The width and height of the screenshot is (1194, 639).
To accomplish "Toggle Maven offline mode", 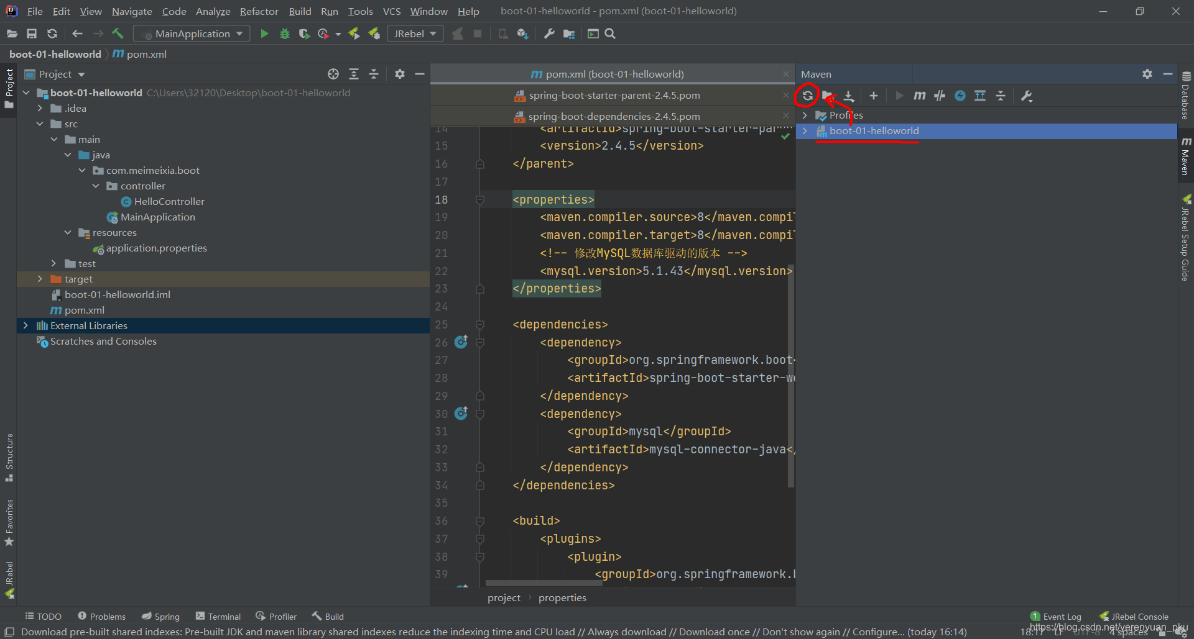I will [940, 96].
